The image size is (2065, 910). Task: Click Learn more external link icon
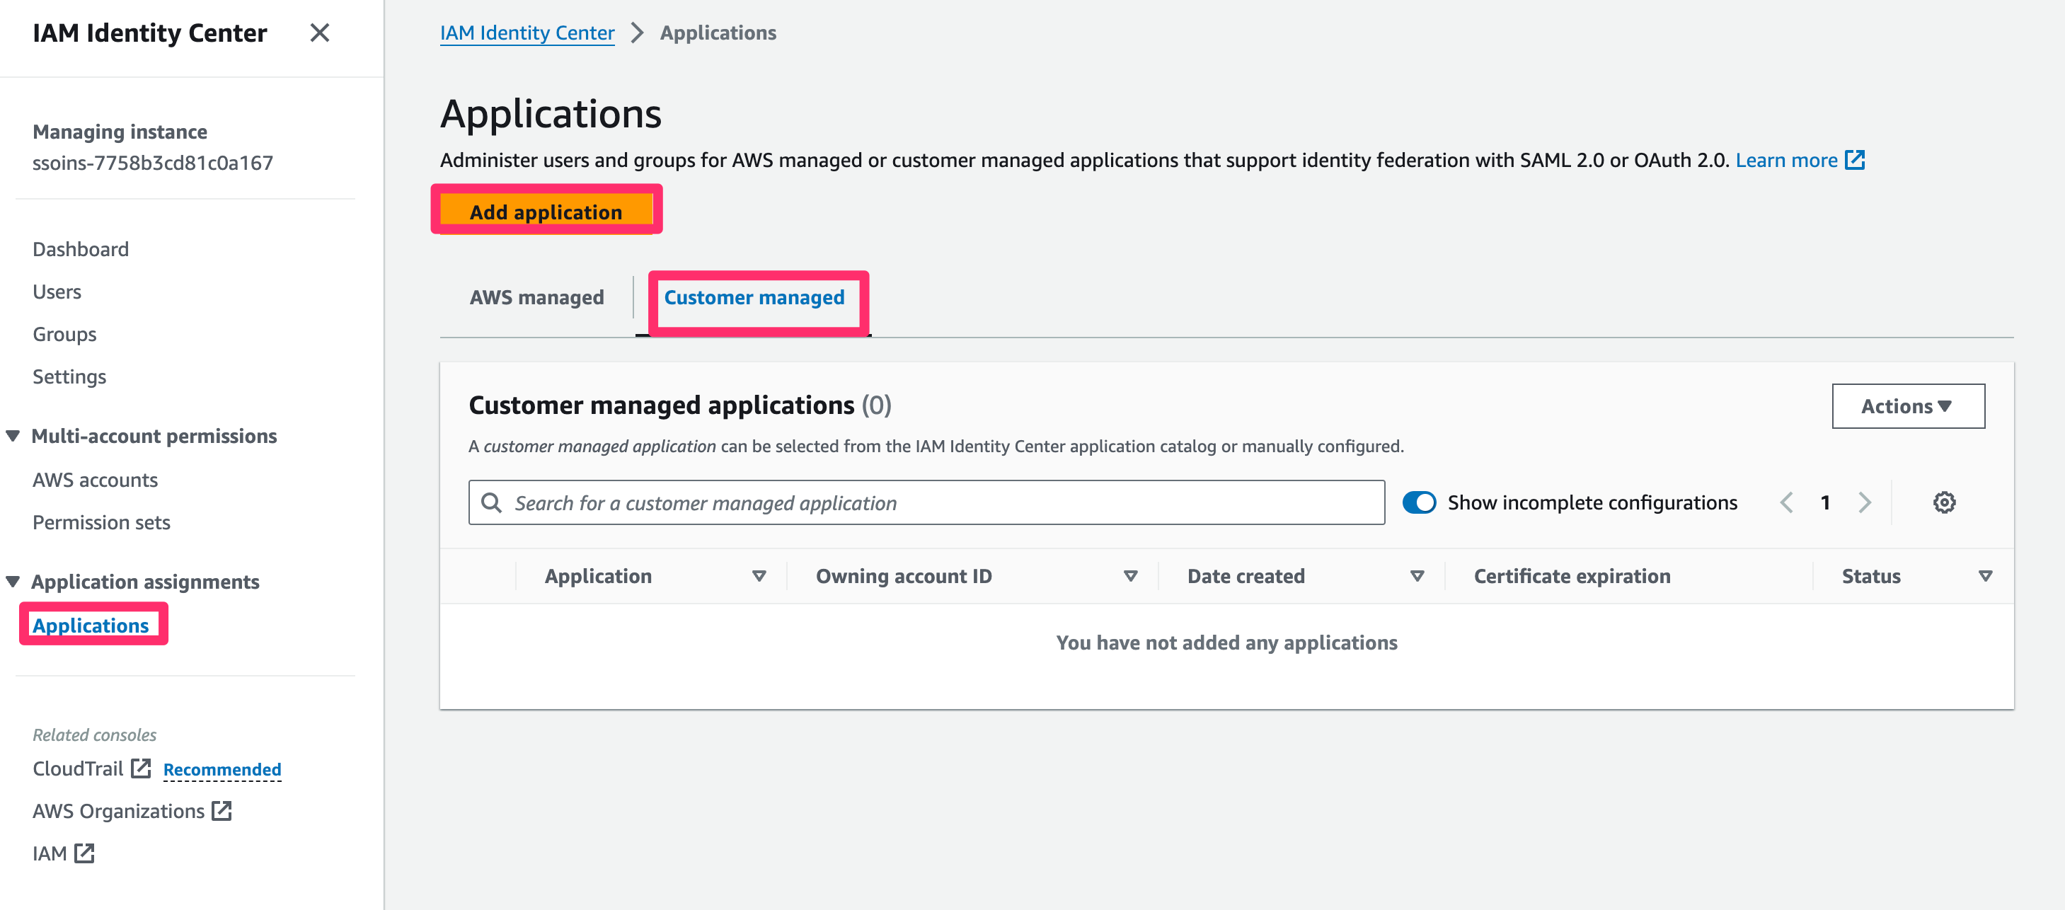pos(1855,159)
